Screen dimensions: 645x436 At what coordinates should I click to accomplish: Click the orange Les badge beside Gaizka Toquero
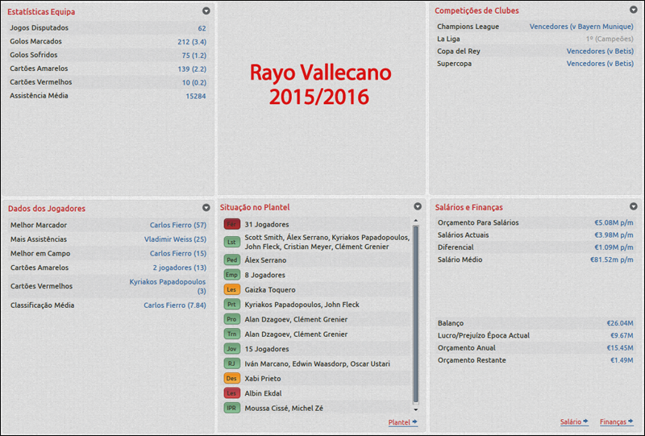coord(231,289)
